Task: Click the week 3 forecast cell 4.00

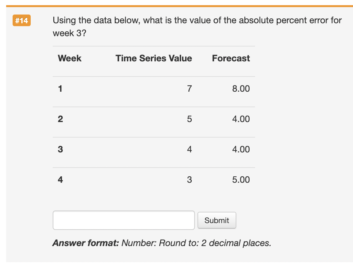Action: [241, 149]
